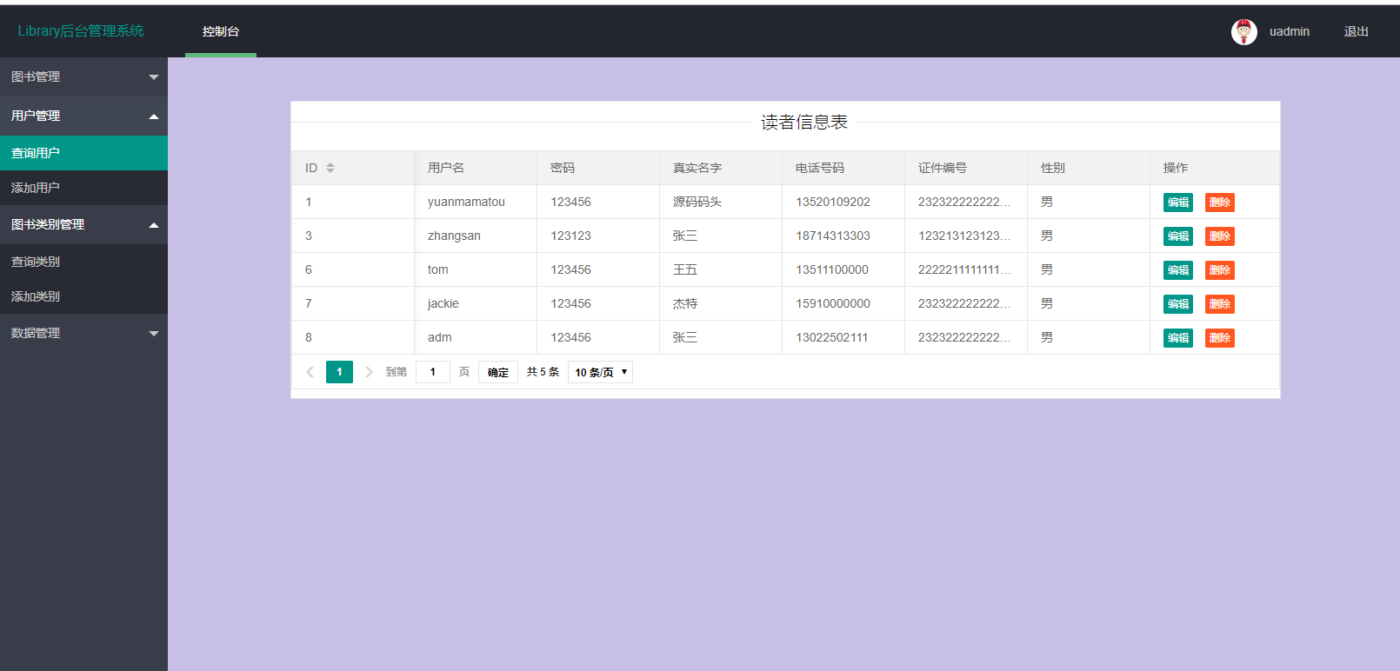Click the 用户名 column header

tap(476, 168)
